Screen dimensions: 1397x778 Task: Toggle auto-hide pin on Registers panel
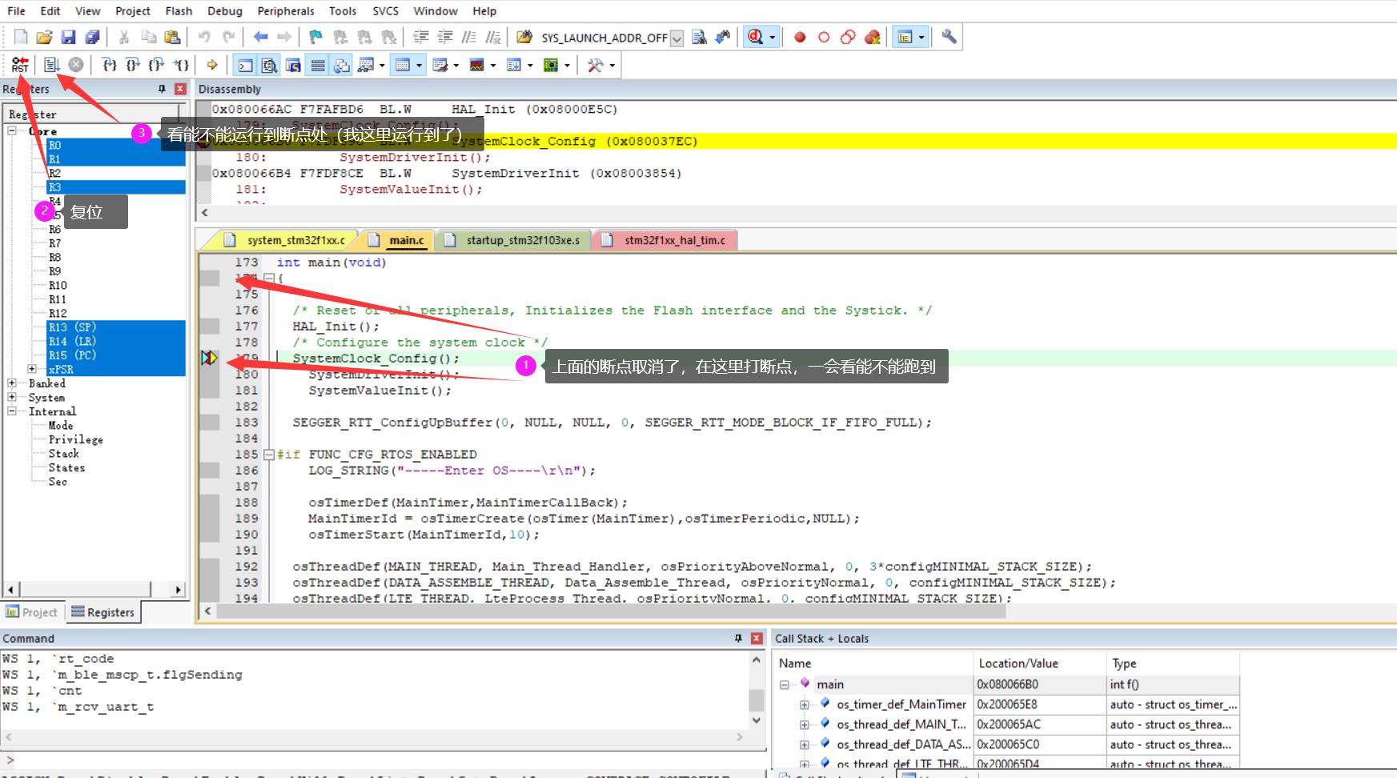point(162,89)
